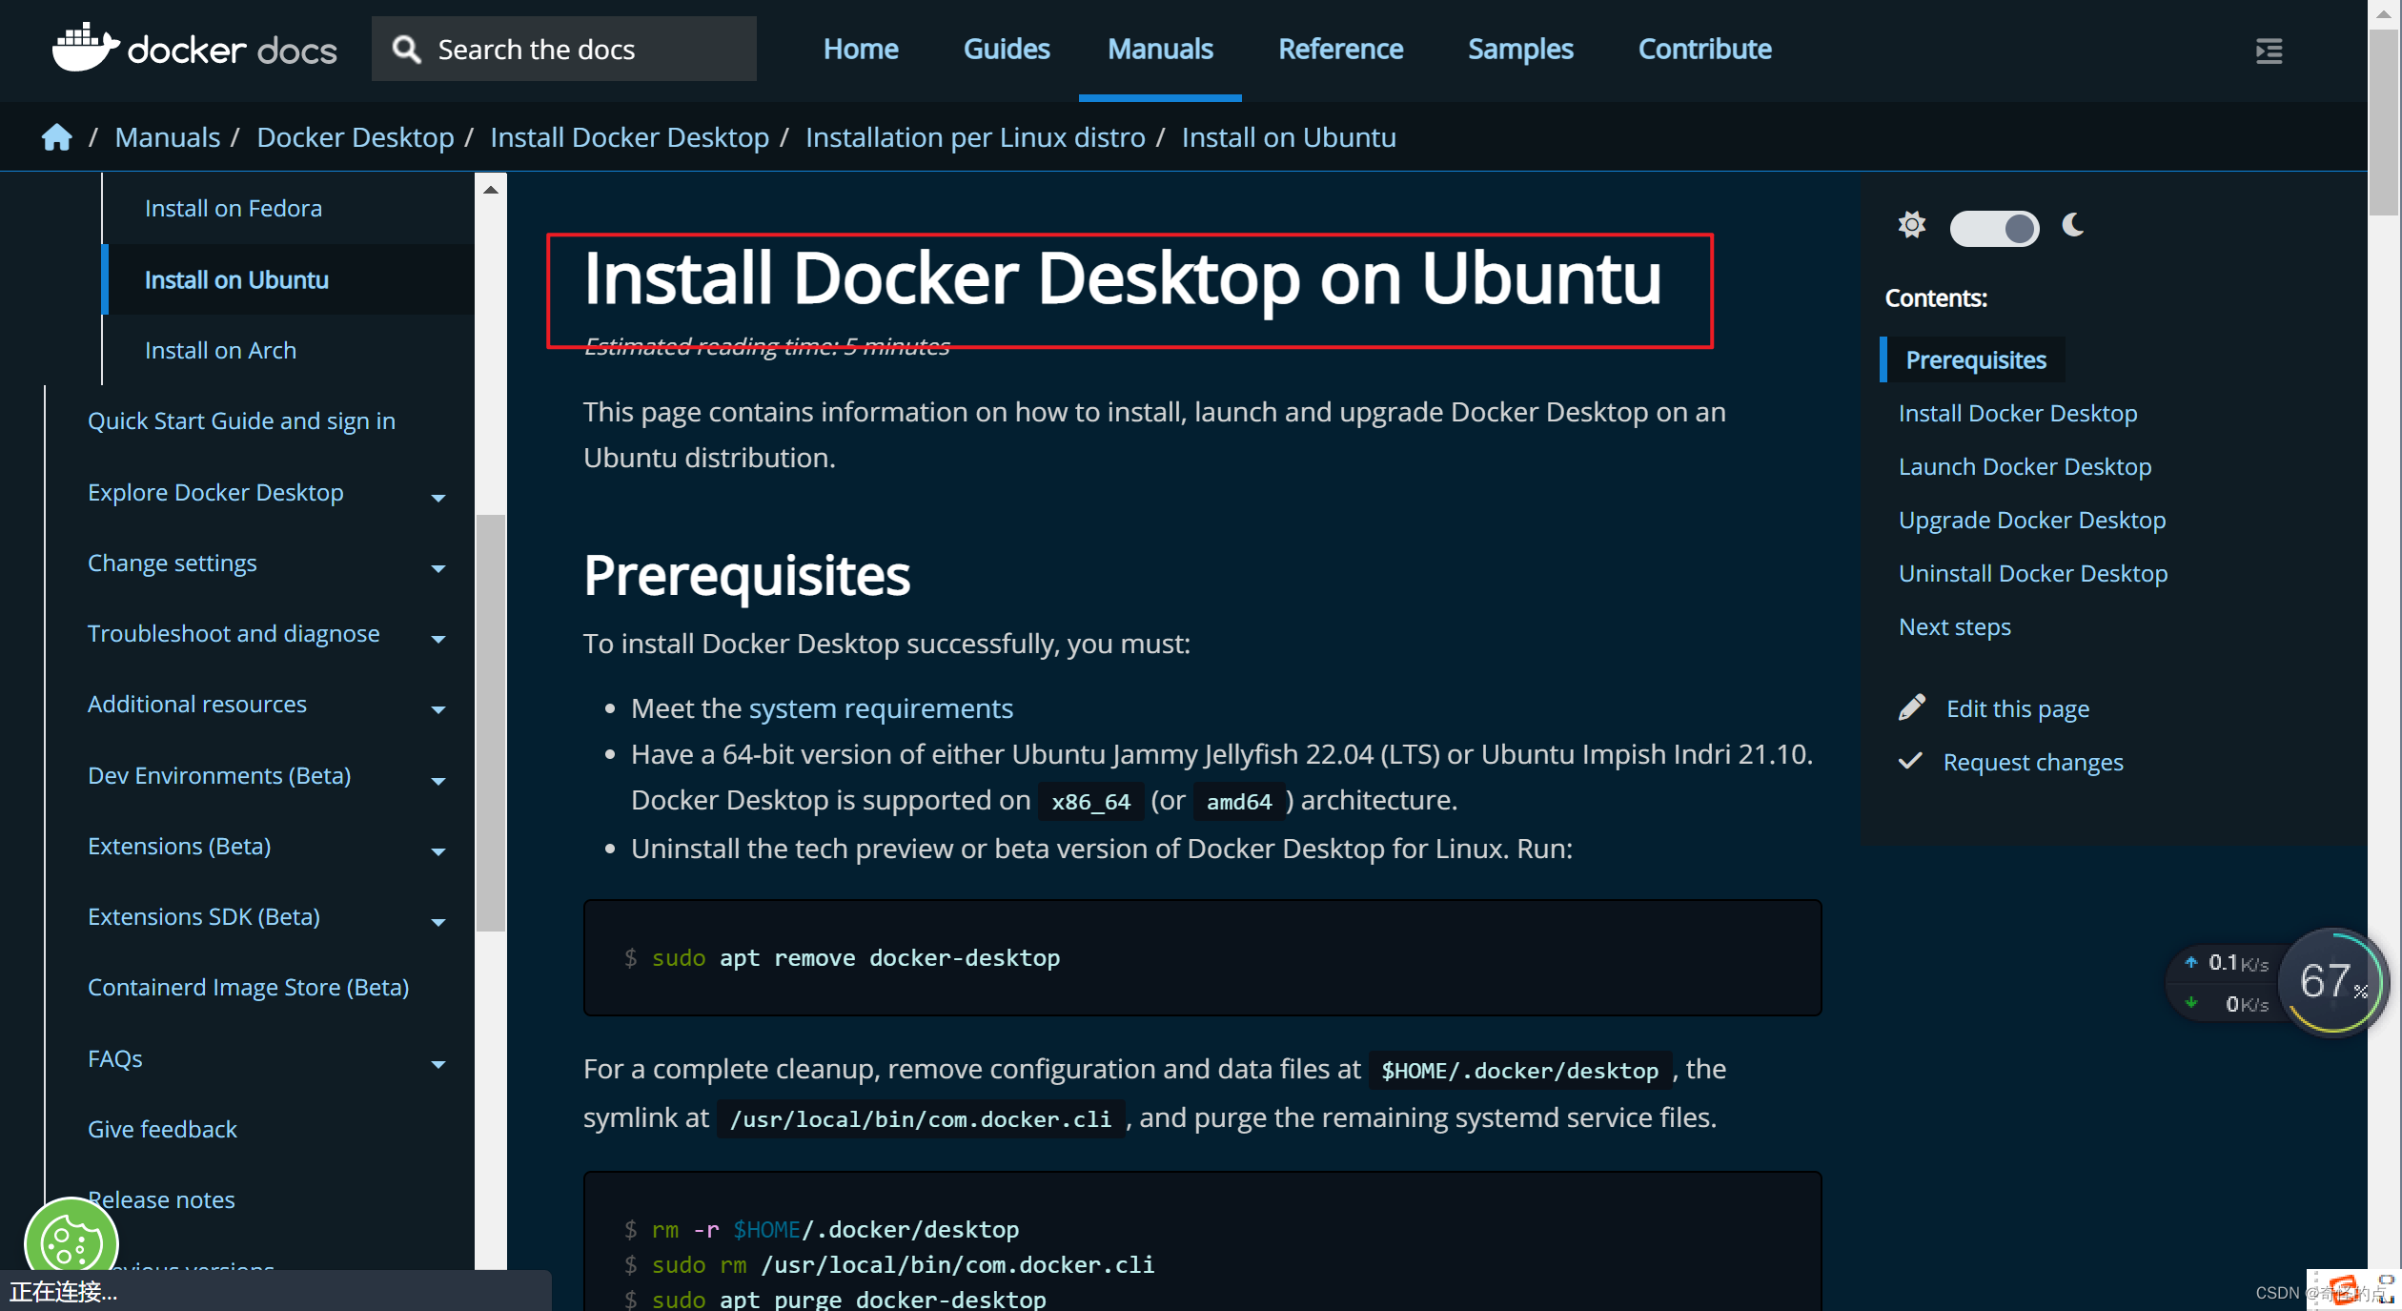Click the pencil icon next to Edit this page
The width and height of the screenshot is (2402, 1311).
pyautogui.click(x=1911, y=707)
